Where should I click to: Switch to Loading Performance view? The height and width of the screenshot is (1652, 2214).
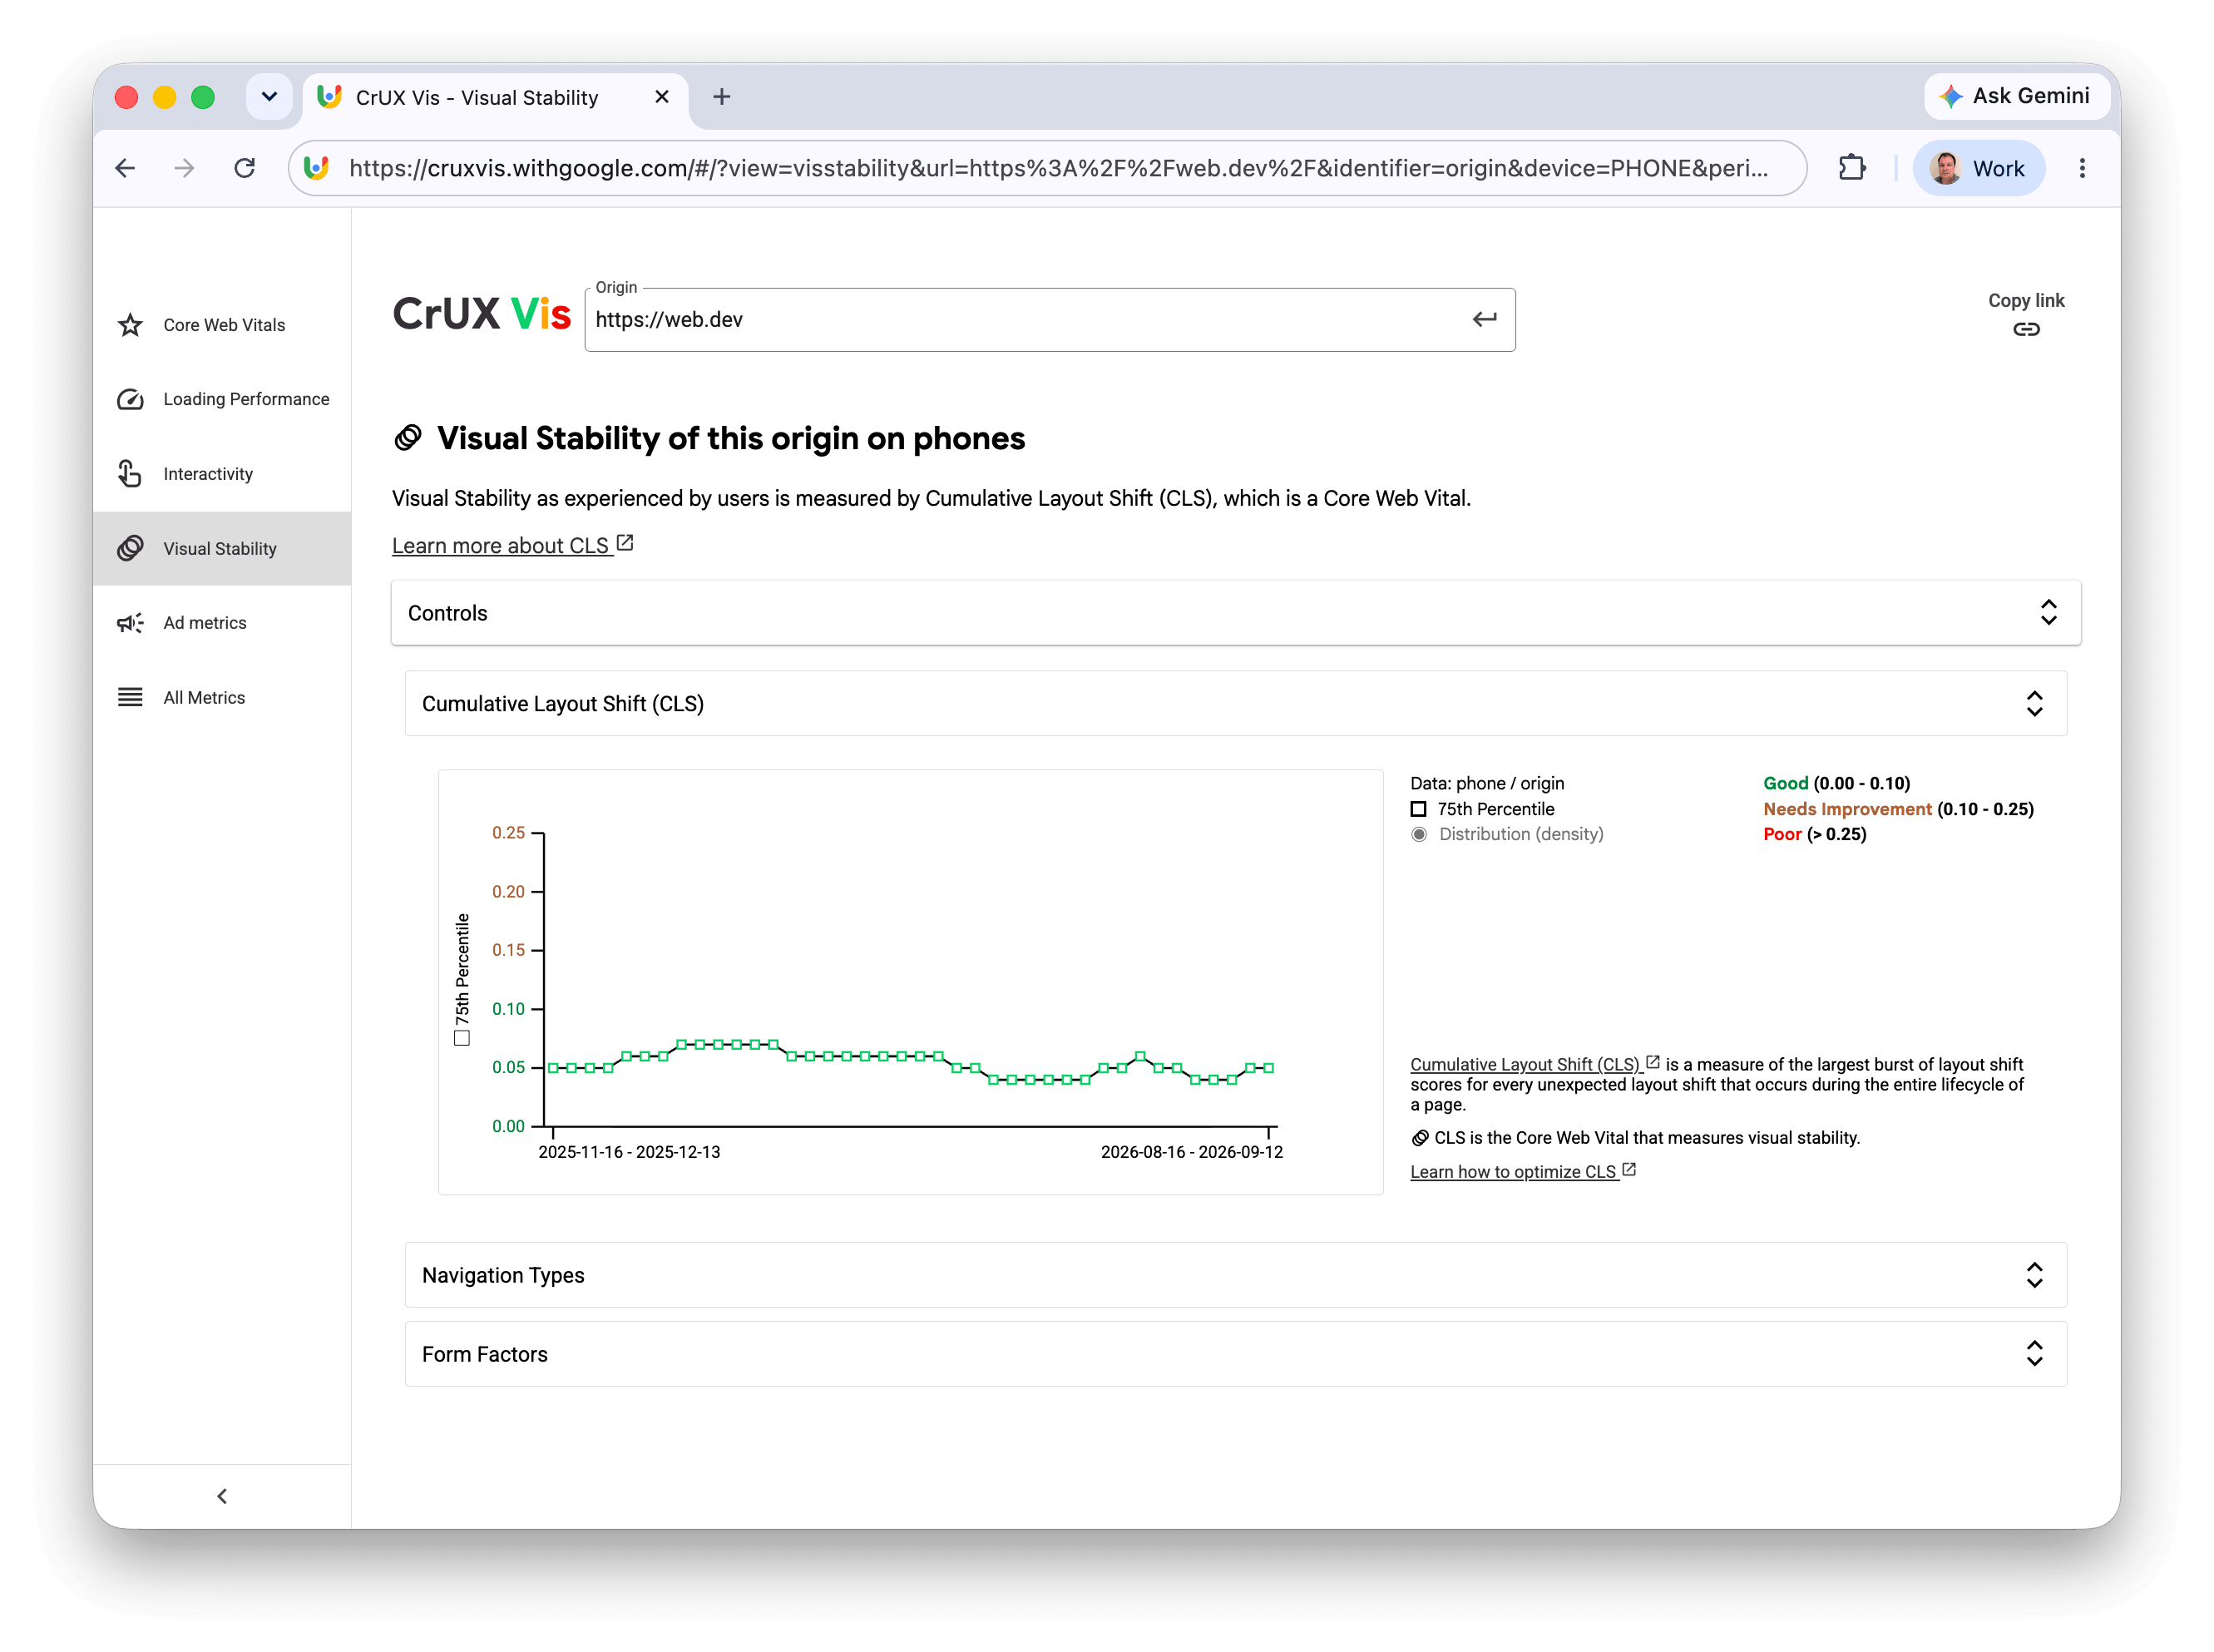click(222, 399)
